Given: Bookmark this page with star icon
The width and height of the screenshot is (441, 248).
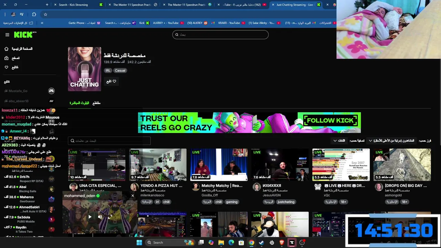Looking at the screenshot, I should (x=45, y=14).
